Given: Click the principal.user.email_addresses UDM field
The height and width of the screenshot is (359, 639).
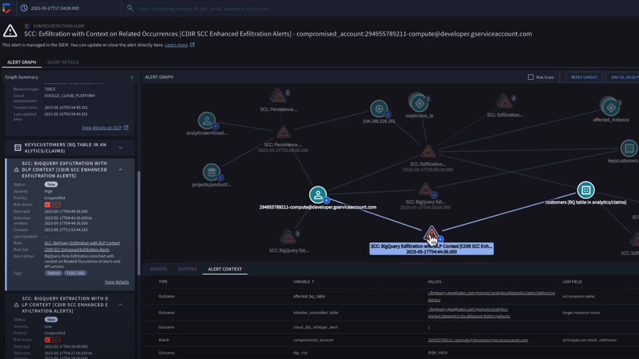Looking at the screenshot, I should pyautogui.click(x=589, y=340).
